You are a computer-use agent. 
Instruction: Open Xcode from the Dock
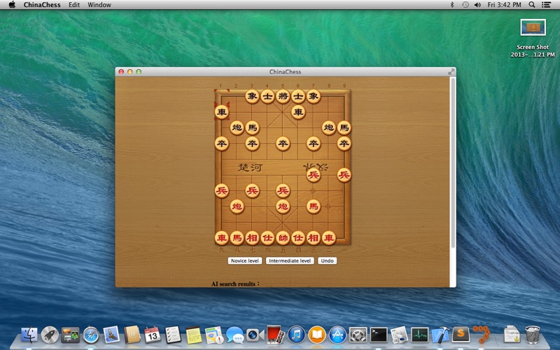pyautogui.click(x=440, y=335)
